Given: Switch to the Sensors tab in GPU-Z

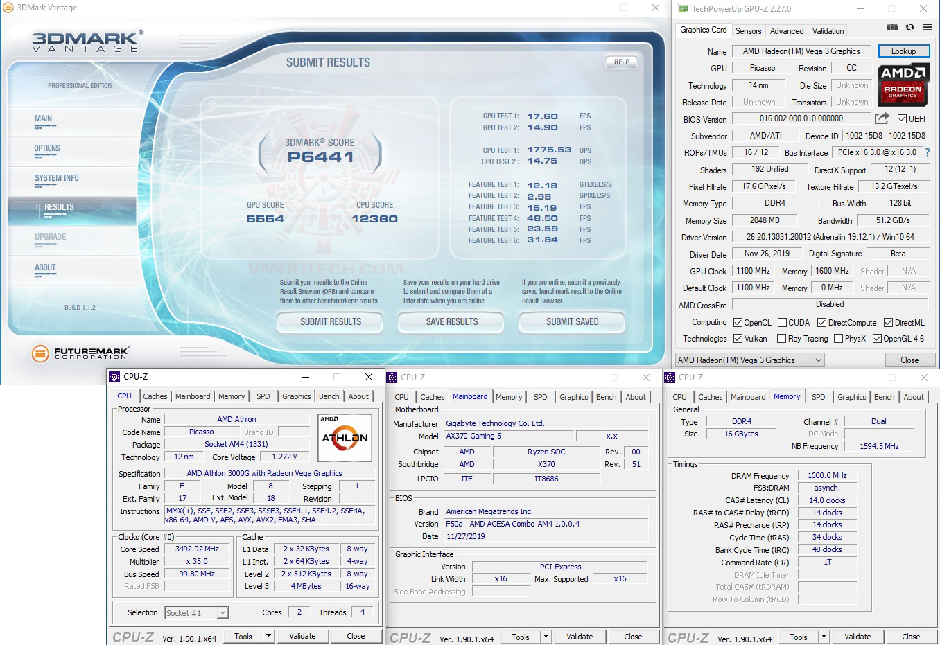Looking at the screenshot, I should click(x=748, y=31).
